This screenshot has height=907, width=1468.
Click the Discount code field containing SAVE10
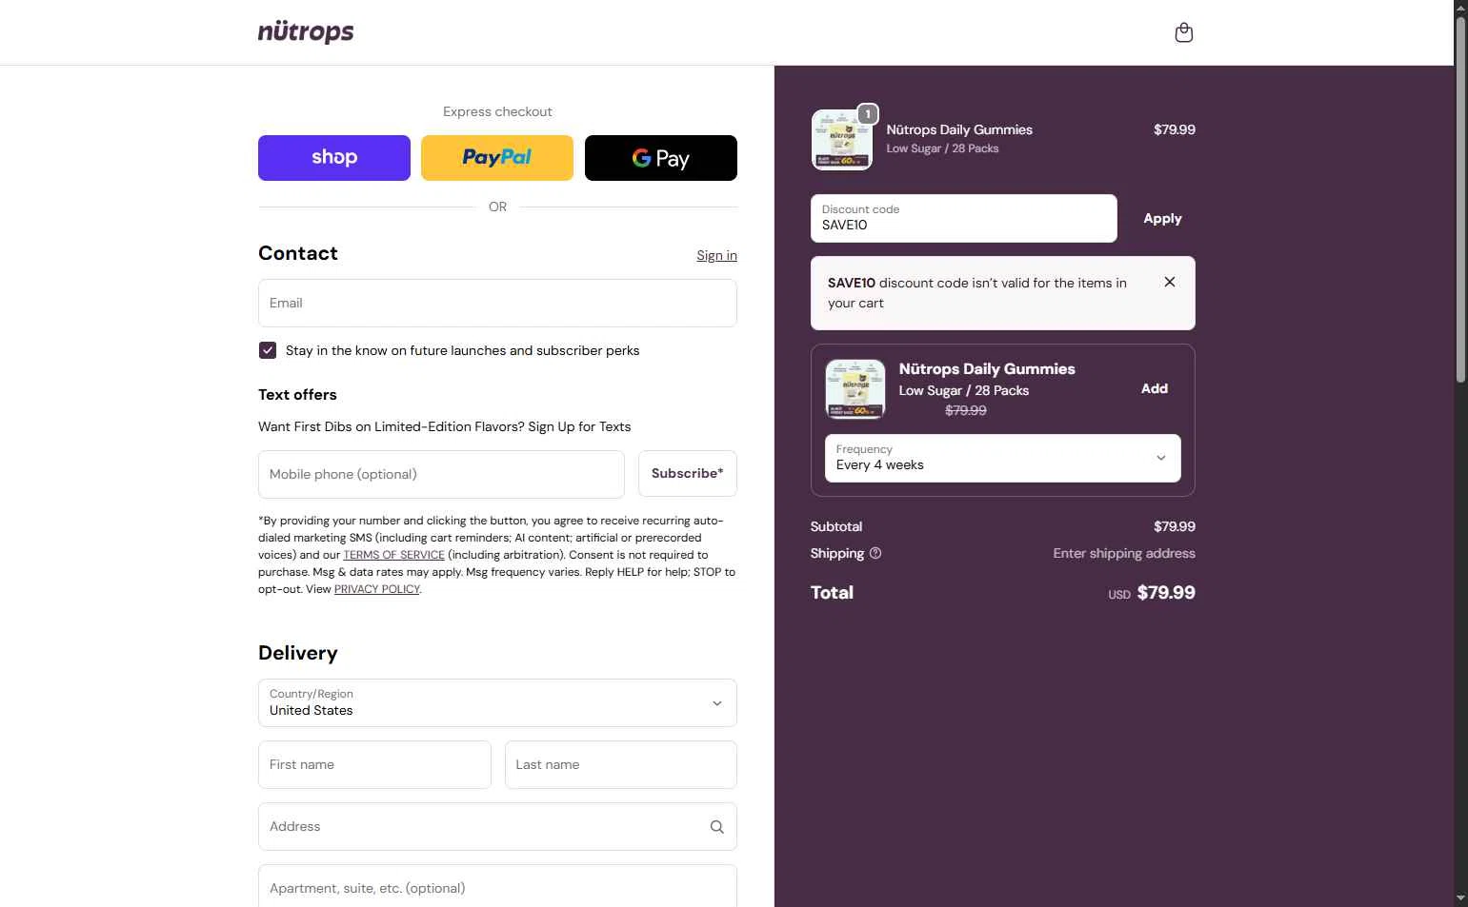(x=963, y=218)
